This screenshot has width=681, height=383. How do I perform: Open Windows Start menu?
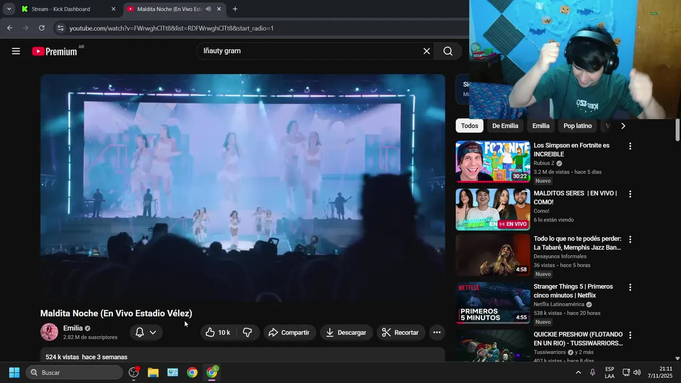point(14,372)
